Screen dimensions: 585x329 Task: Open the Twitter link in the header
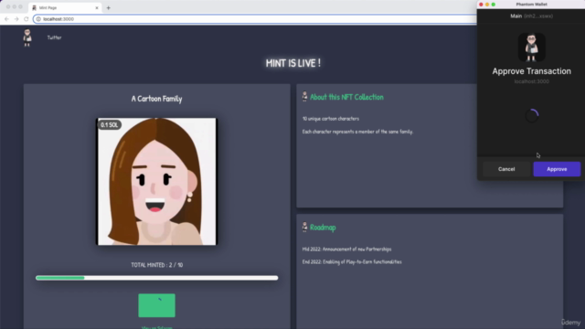coord(54,37)
